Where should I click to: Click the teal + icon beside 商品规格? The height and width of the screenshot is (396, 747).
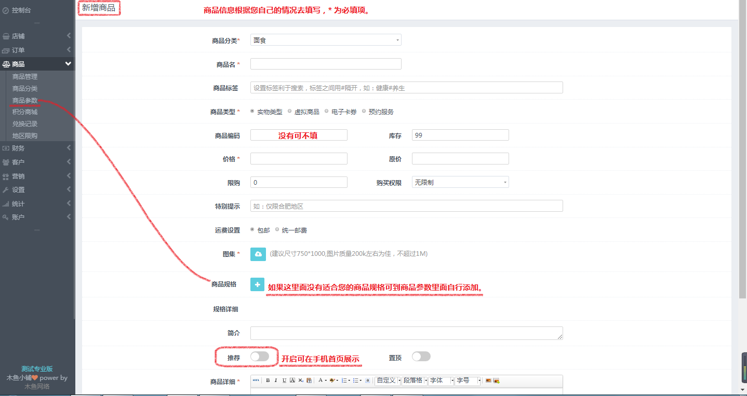257,284
